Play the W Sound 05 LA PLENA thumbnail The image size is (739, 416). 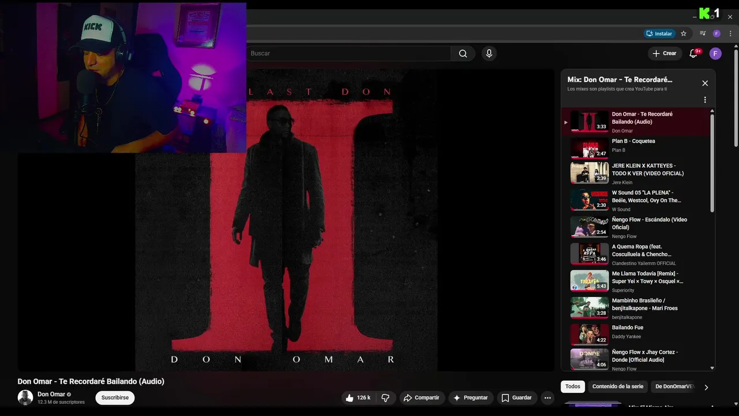pyautogui.click(x=589, y=200)
